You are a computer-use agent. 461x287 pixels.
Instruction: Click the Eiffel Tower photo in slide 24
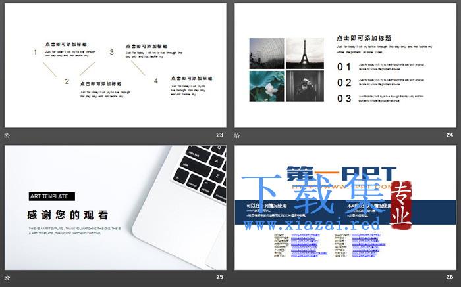305,53
